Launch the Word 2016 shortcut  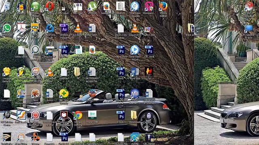[x=135, y=72]
